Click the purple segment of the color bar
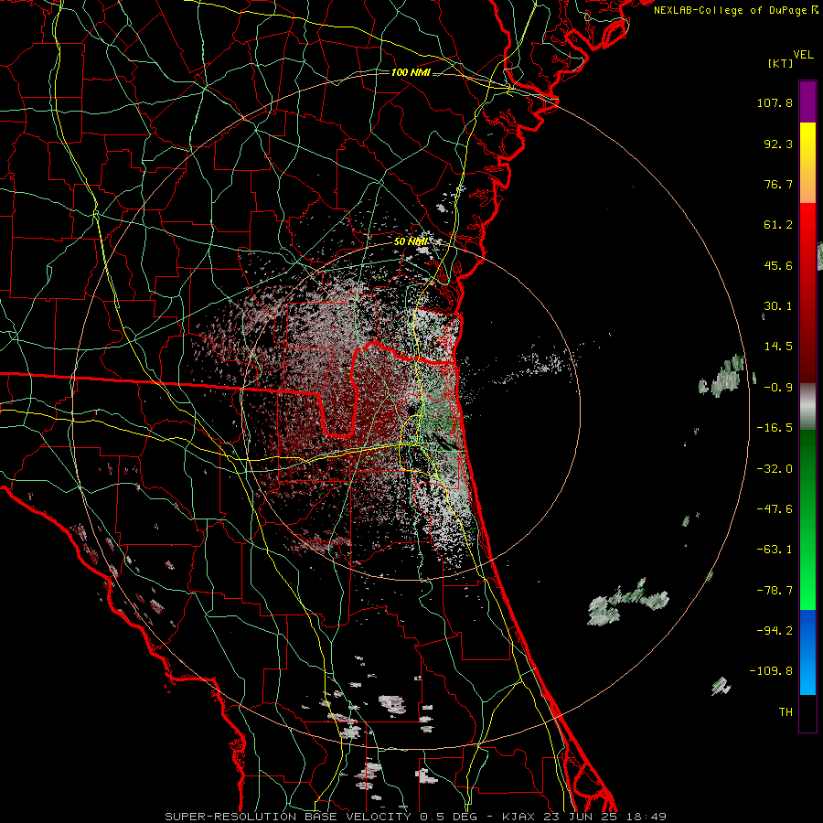 807,102
